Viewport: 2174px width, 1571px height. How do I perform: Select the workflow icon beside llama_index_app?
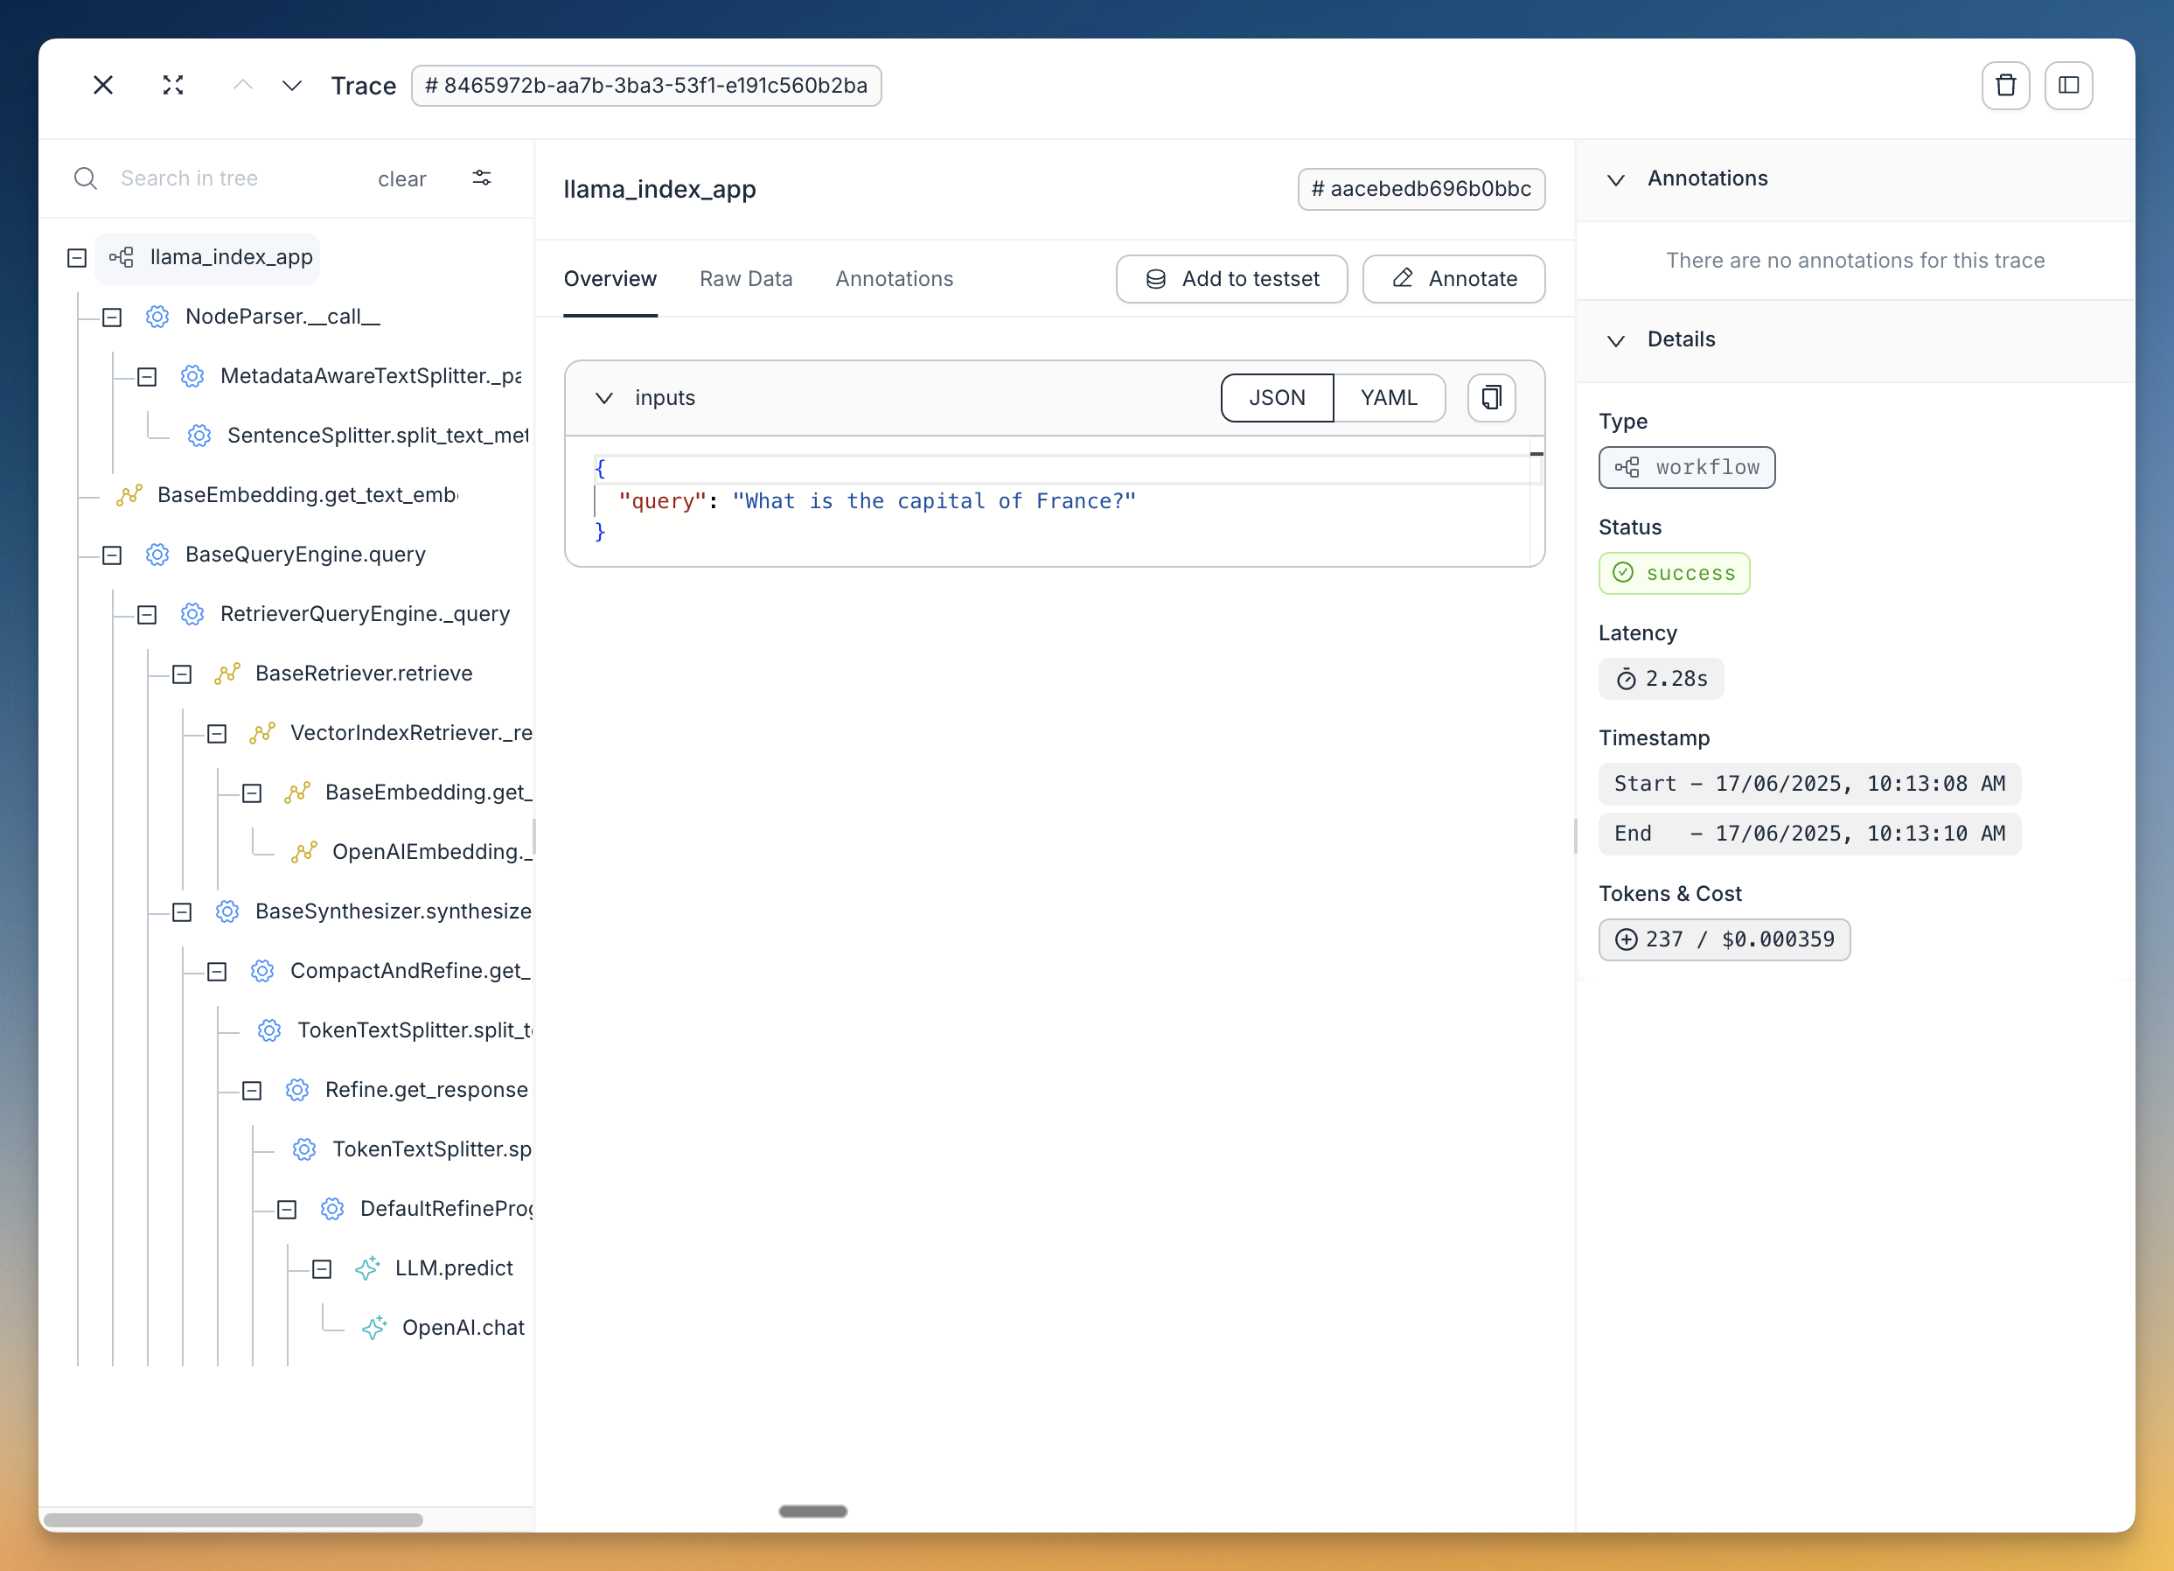[121, 257]
